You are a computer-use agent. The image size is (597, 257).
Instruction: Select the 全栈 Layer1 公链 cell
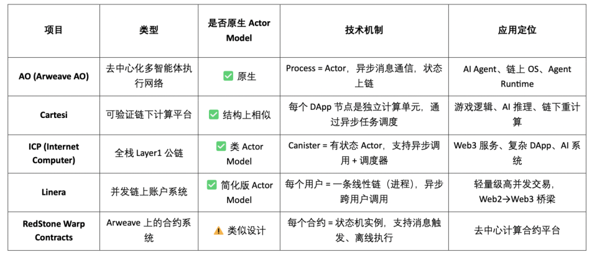[x=149, y=153]
